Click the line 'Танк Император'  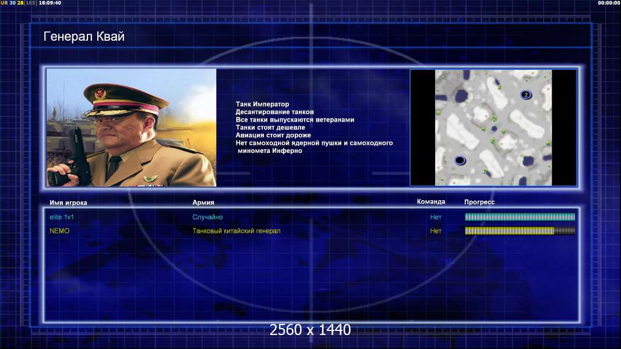(262, 104)
